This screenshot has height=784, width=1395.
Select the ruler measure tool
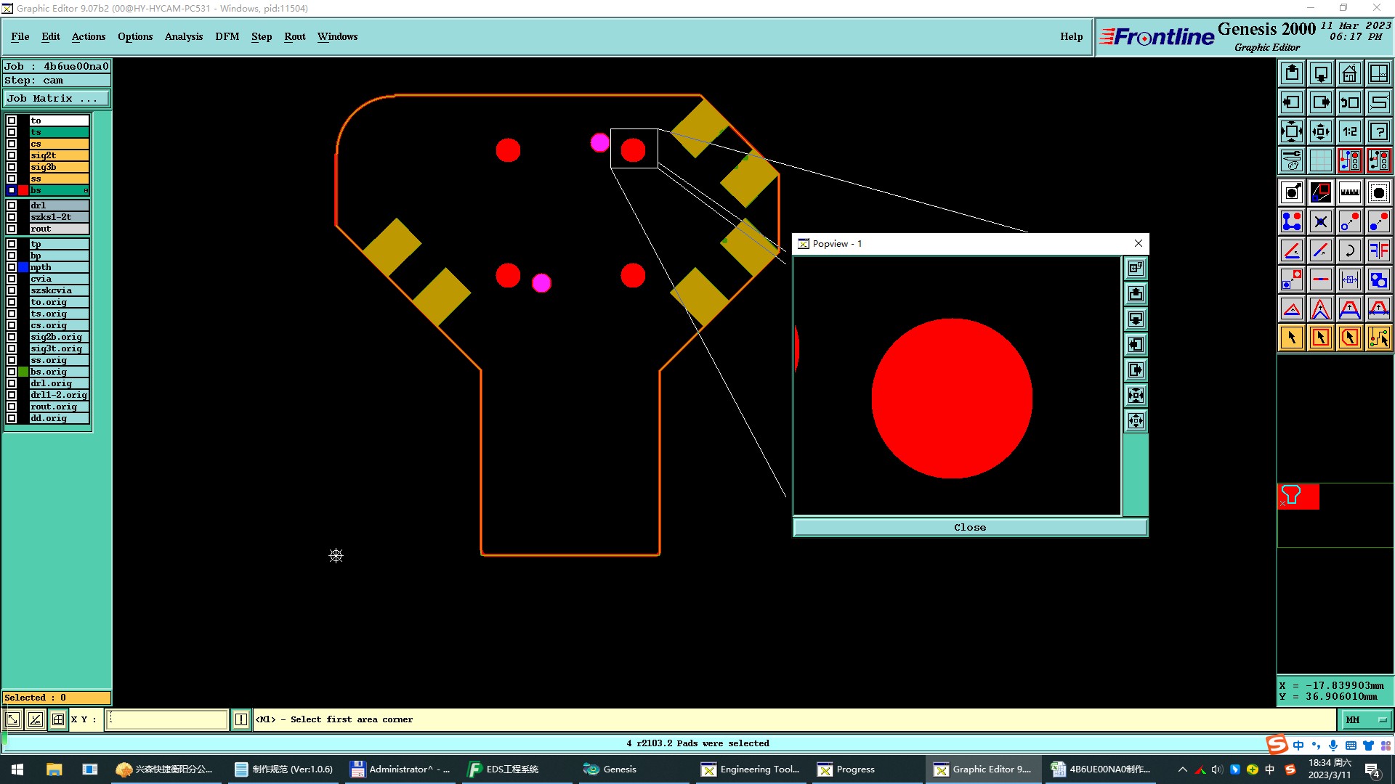coord(1349,192)
